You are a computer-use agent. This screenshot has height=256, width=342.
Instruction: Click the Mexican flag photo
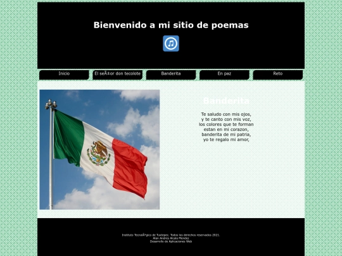tap(99, 150)
